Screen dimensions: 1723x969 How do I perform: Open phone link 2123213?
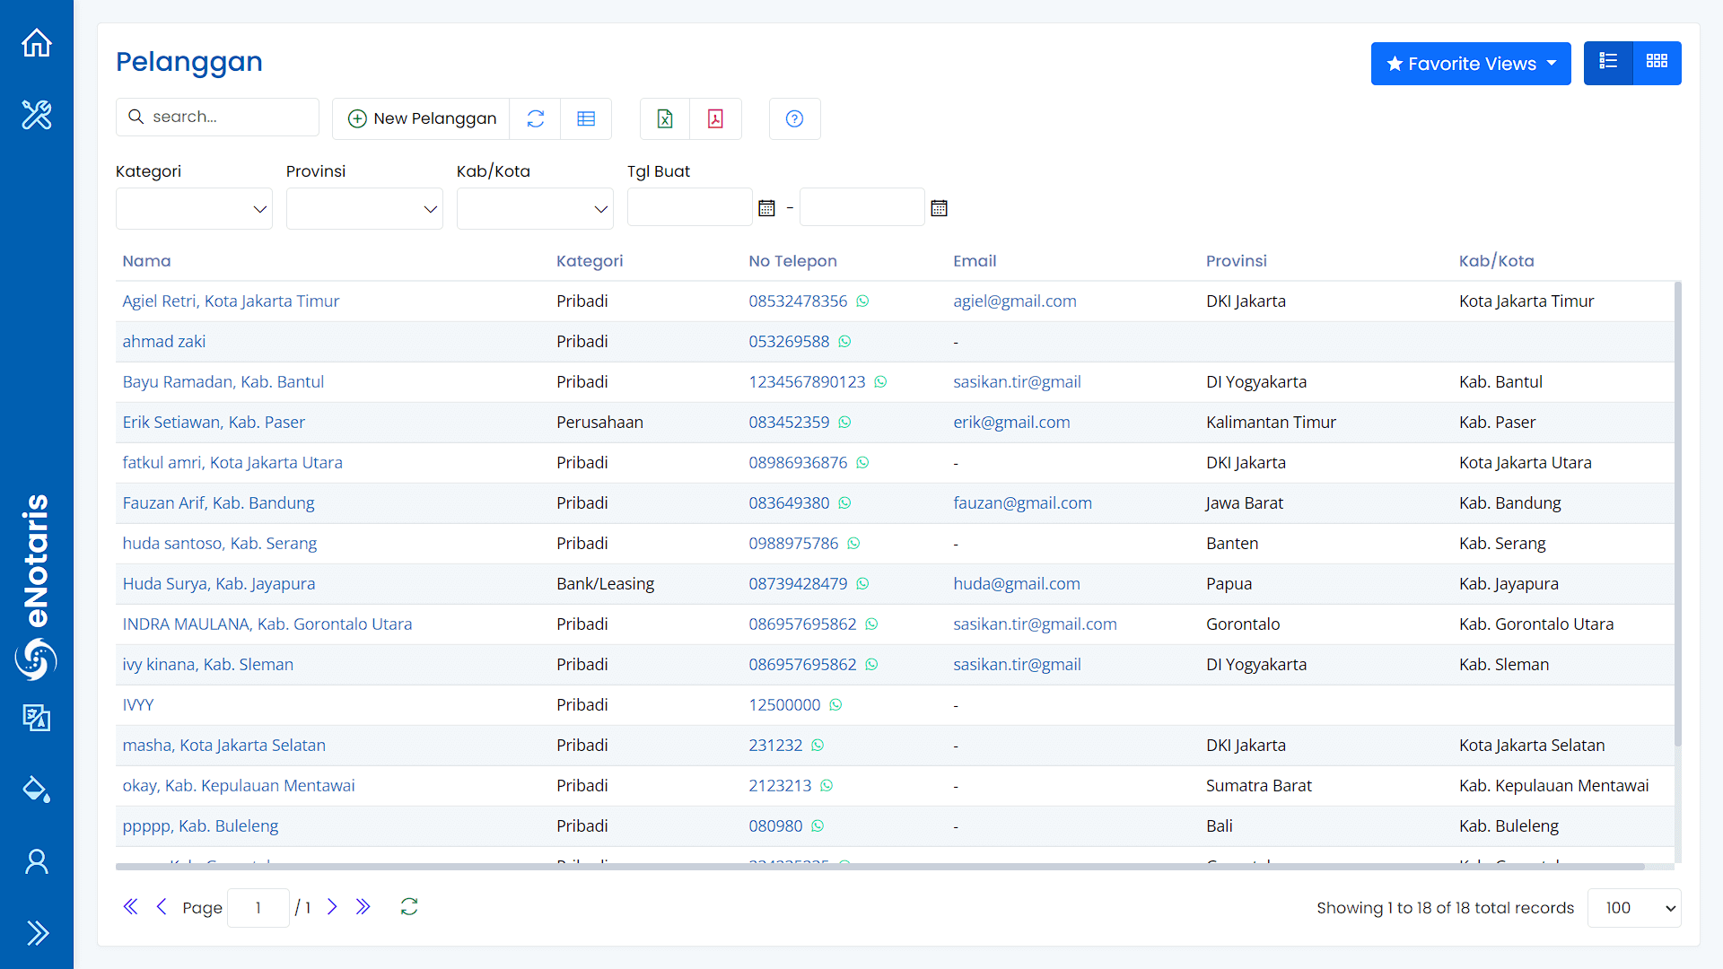click(780, 786)
